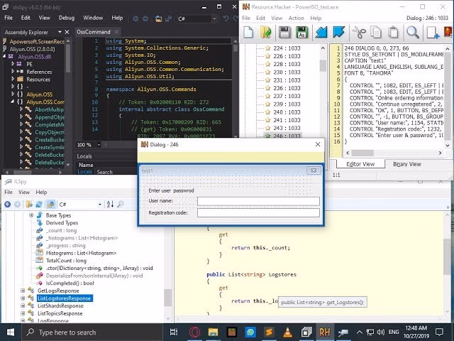Click Save As icon in Resource Hacker
454x341 pixels.
click(x=301, y=32)
